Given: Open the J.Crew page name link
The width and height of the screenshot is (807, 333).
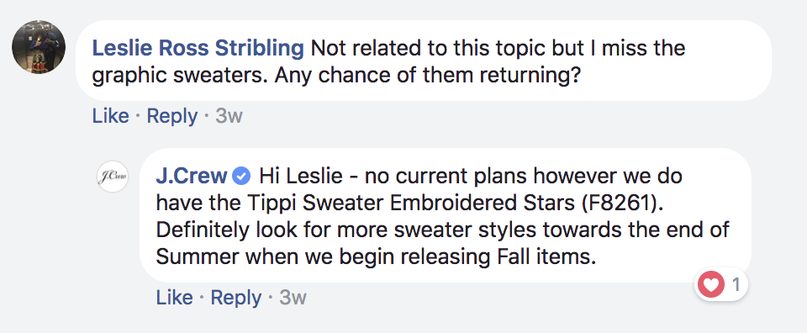Looking at the screenshot, I should click(x=192, y=177).
